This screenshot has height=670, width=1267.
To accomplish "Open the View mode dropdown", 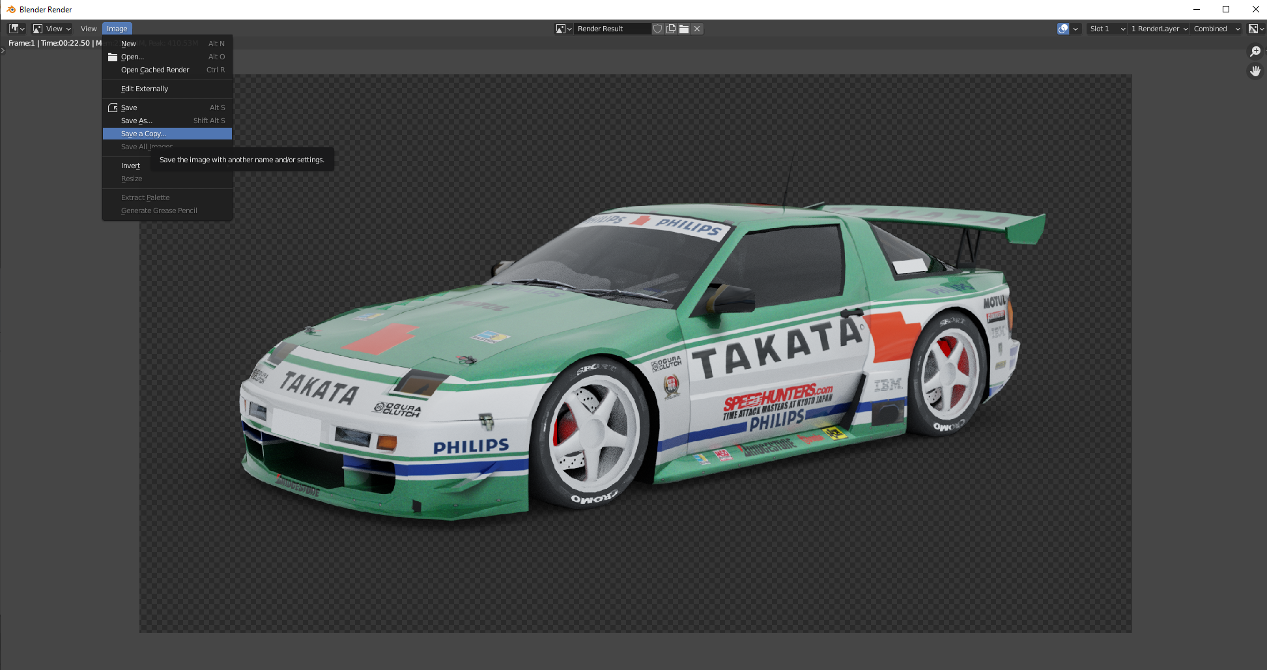I will 51,29.
